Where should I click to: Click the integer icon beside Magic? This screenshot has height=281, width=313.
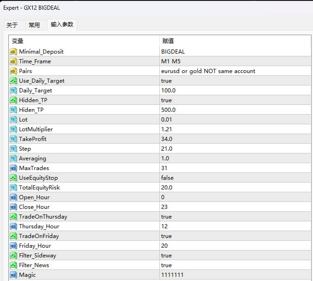pos(13,275)
